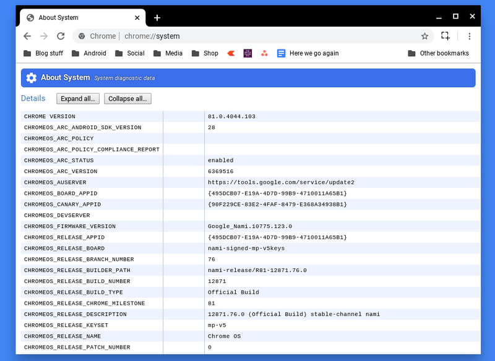
Task: Minimize the Chrome window
Action: (x=439, y=18)
